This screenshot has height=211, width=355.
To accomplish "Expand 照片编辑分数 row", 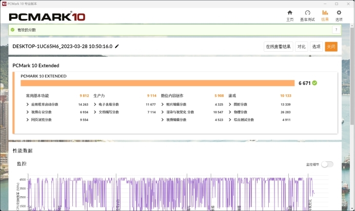I will click(x=163, y=104).
